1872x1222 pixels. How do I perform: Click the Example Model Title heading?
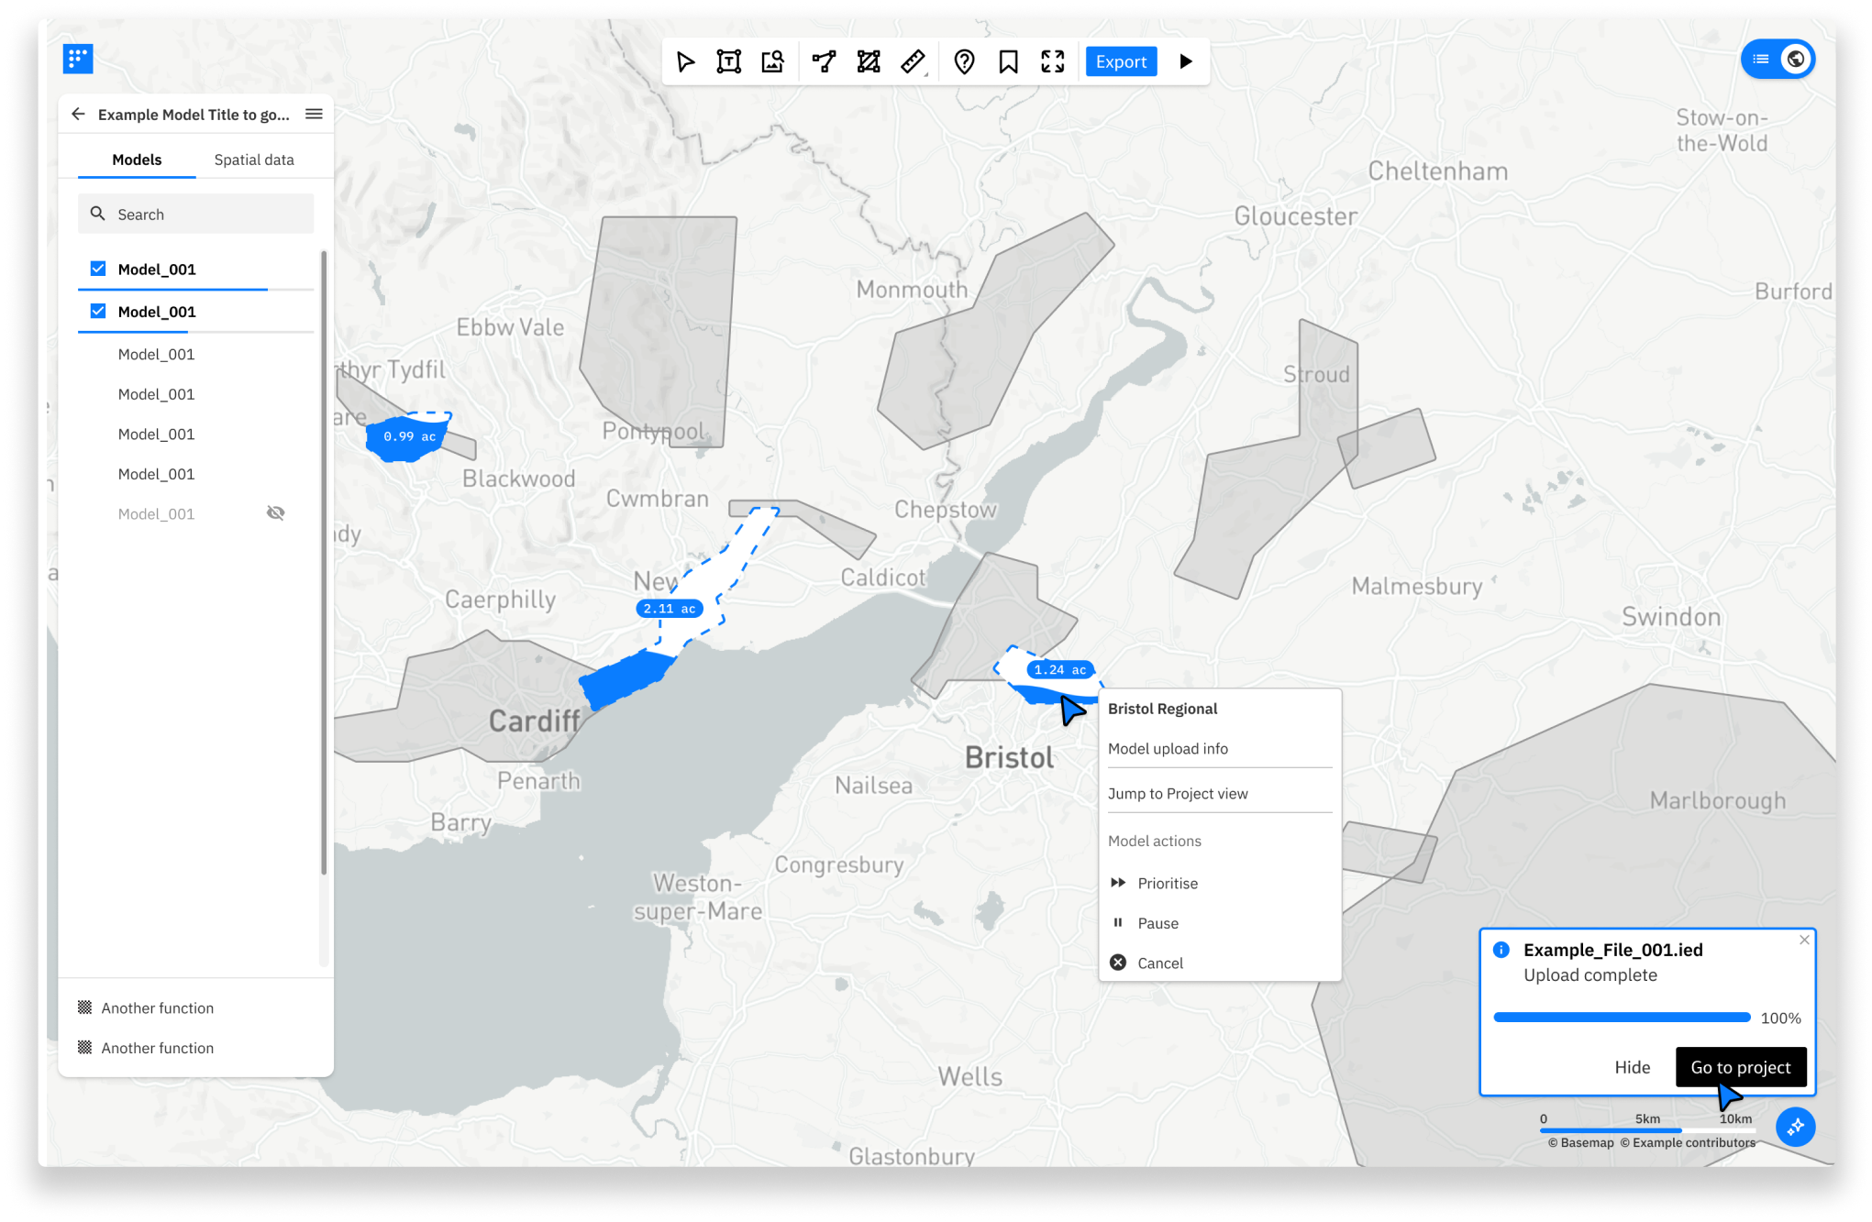194,115
